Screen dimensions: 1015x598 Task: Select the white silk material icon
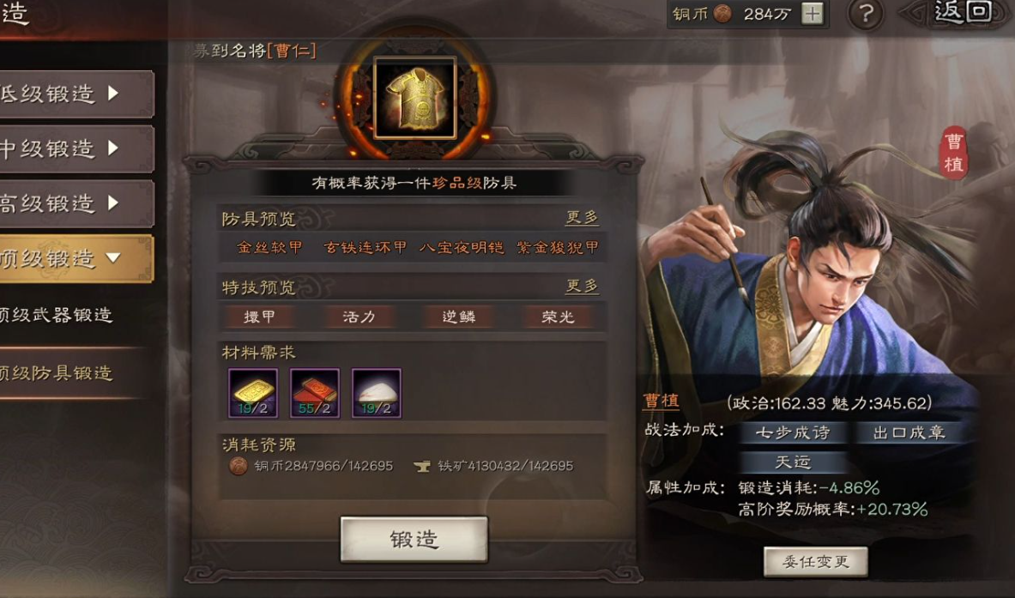coord(376,393)
